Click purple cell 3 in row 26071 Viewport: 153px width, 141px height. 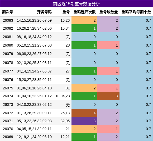[x=84, y=121]
